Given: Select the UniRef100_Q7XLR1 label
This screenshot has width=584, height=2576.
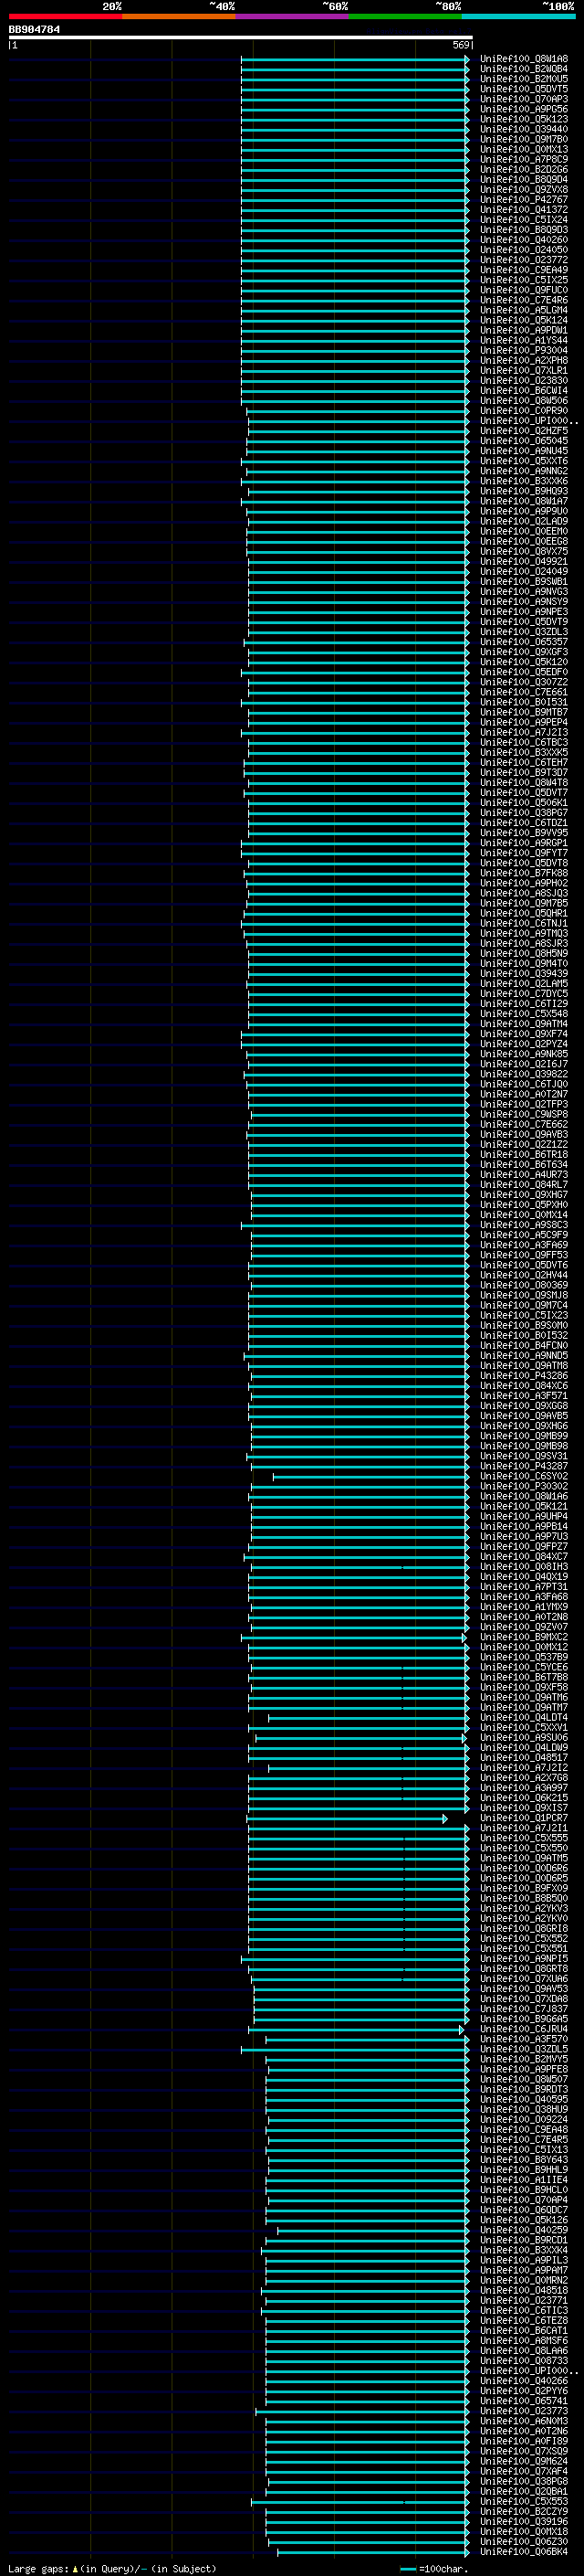Looking at the screenshot, I should [x=524, y=370].
